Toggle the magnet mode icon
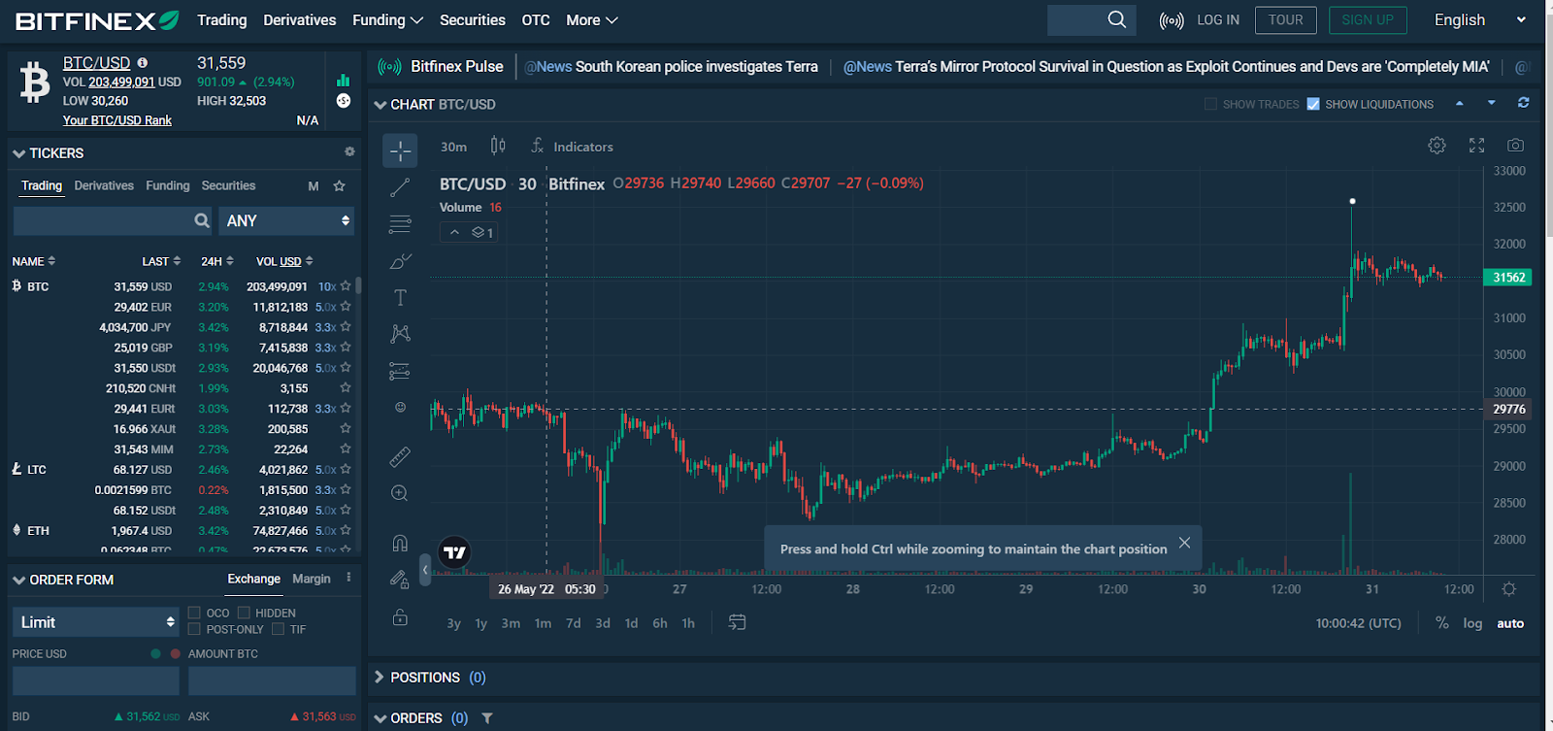 point(400,543)
